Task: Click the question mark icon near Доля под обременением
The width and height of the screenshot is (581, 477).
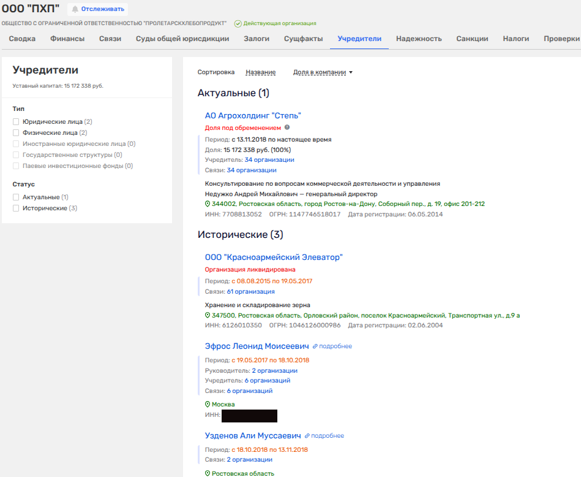Action: (287, 128)
